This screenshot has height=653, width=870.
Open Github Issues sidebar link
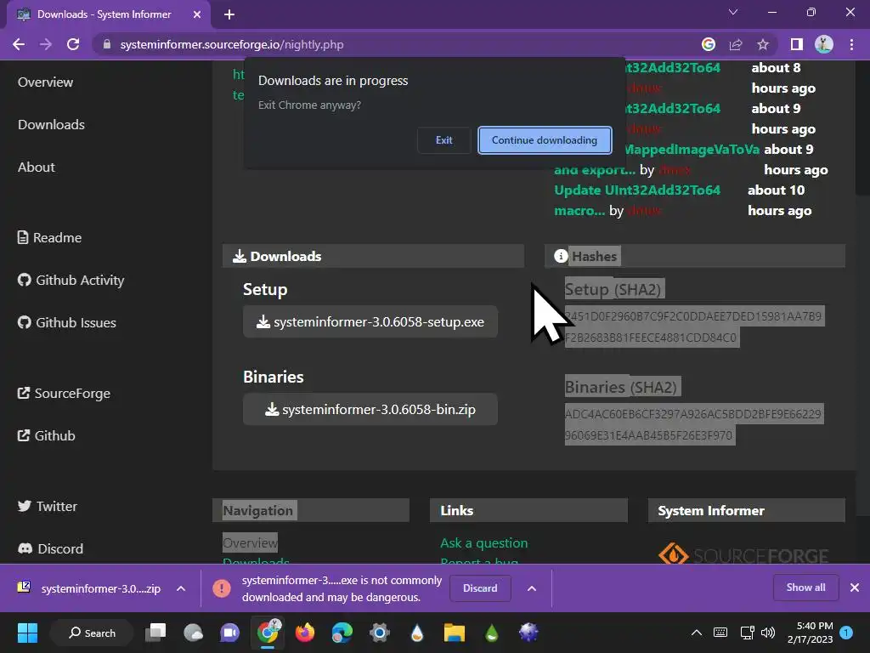coord(67,322)
